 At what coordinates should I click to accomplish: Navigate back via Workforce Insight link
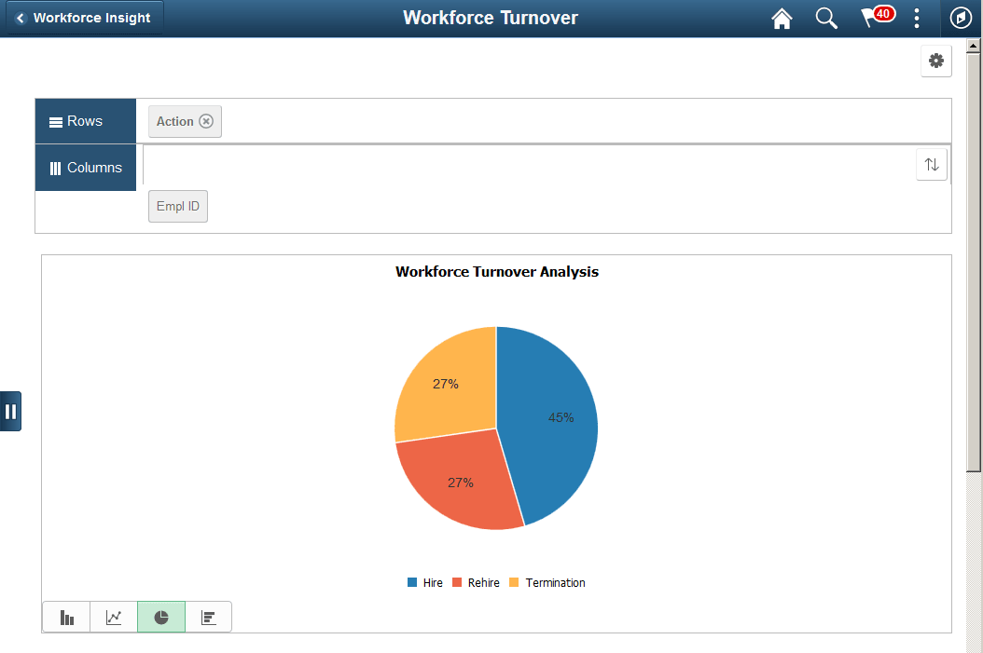click(x=82, y=18)
